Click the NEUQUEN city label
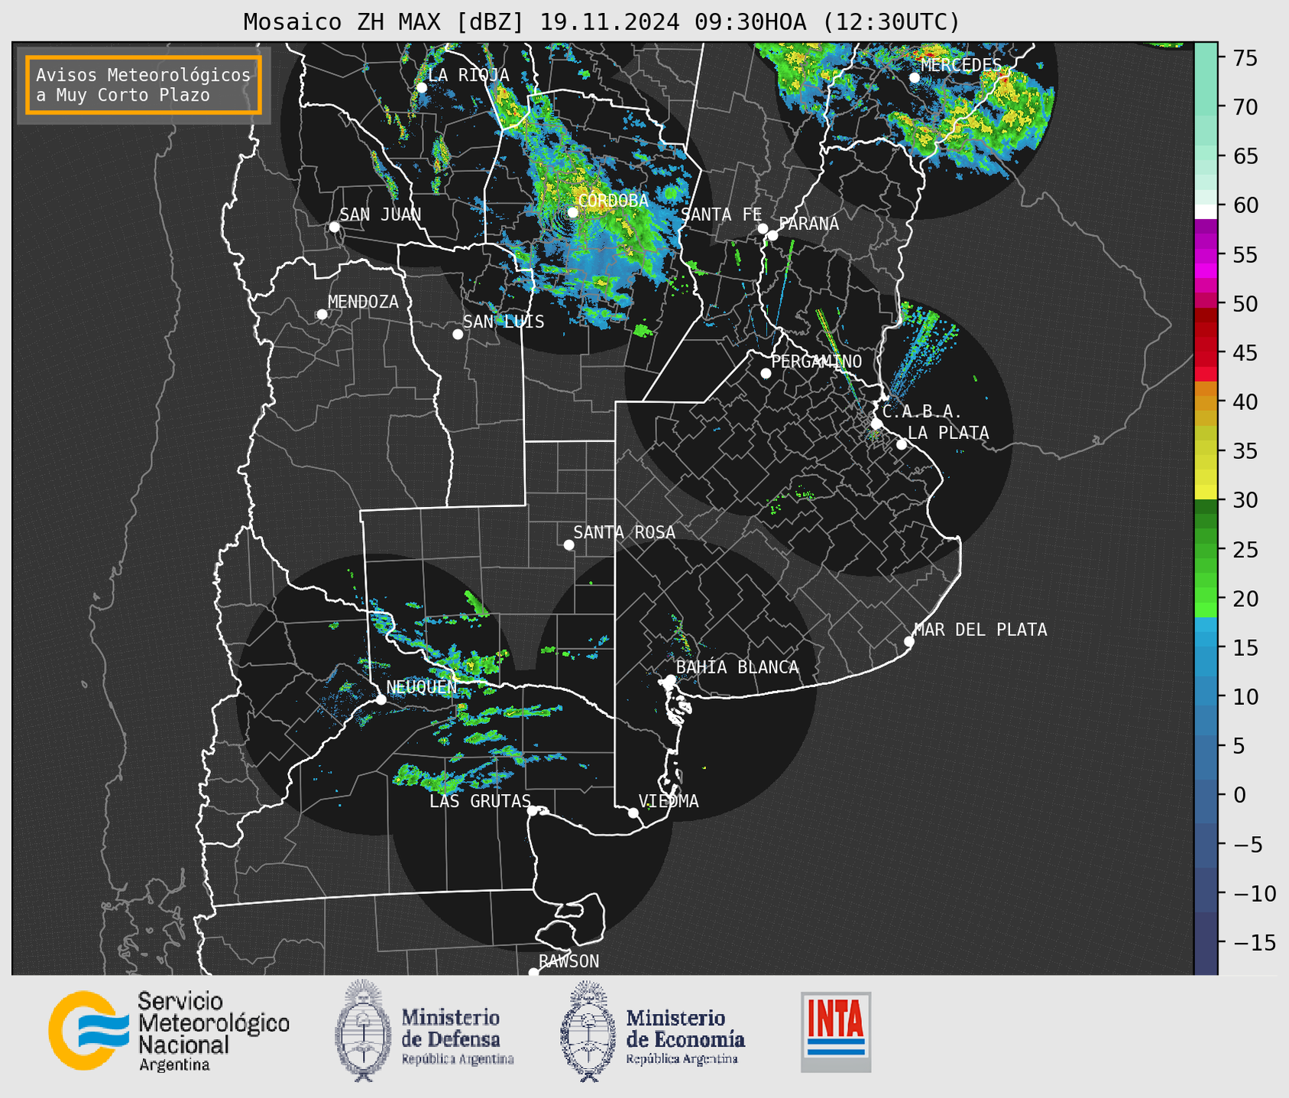The image size is (1289, 1098). click(421, 687)
